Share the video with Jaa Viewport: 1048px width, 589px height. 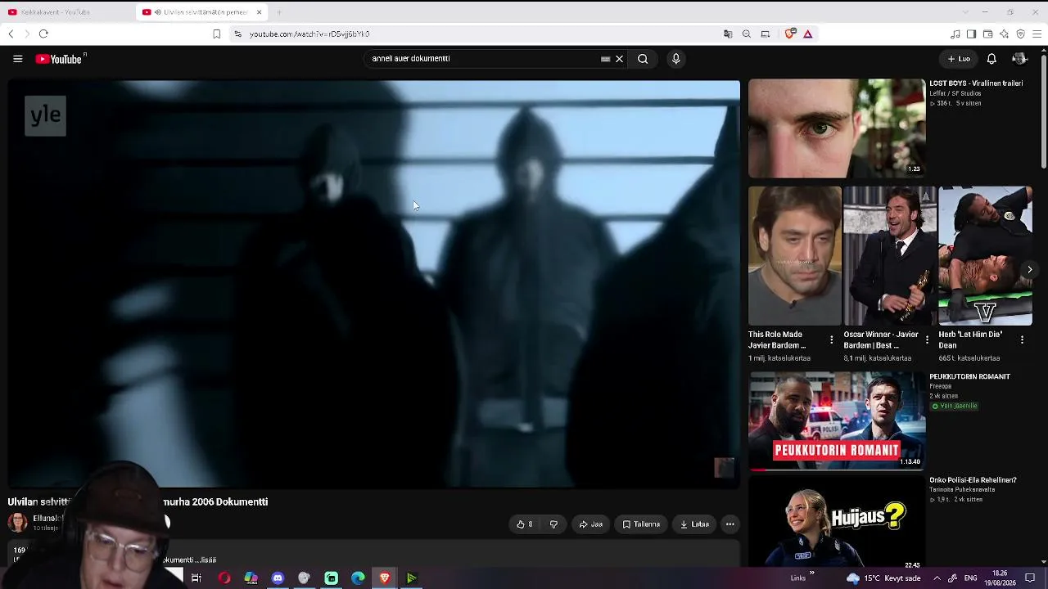tap(590, 524)
